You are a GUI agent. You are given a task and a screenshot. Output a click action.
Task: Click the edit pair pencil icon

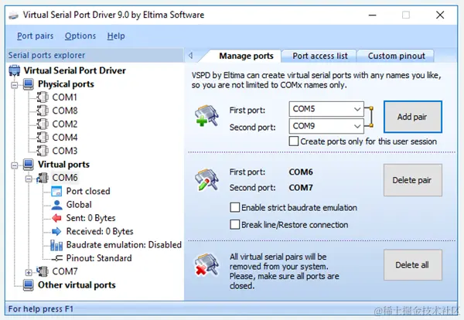[206, 179]
